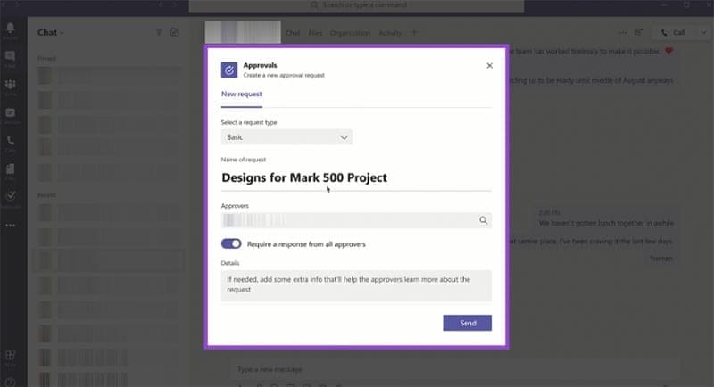The image size is (714, 387).
Task: Open Calls in Teams sidebar
Action: (10, 142)
